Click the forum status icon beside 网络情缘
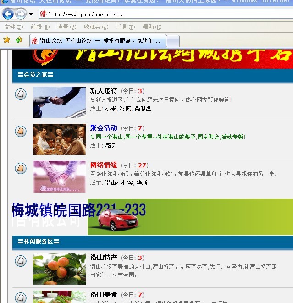The width and height of the screenshot is (293, 303). (x=21, y=168)
